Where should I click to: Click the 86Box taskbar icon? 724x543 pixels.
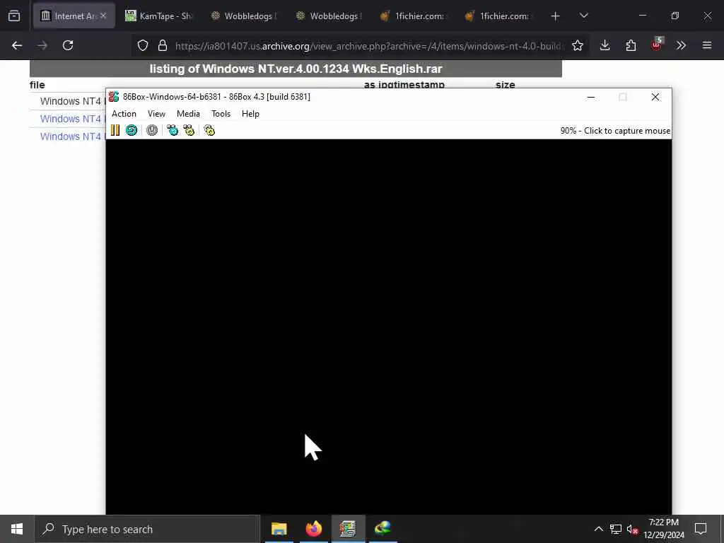[348, 529]
